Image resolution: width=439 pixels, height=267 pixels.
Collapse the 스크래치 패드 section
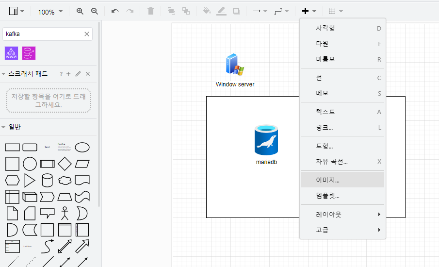(4, 74)
